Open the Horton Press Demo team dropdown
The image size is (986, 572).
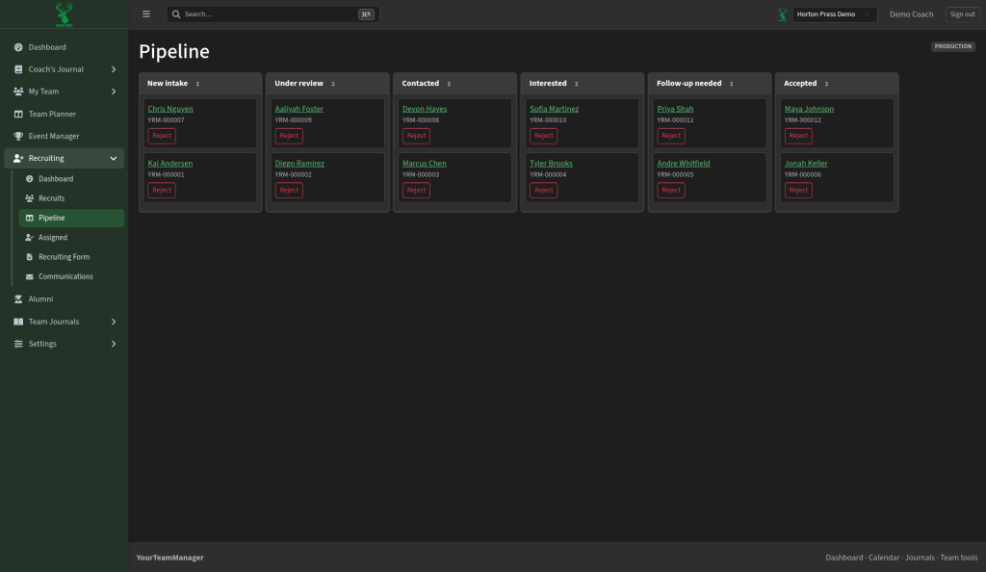point(835,13)
